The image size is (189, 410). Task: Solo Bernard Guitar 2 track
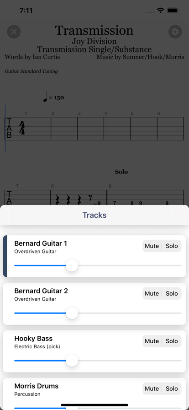[172, 293]
